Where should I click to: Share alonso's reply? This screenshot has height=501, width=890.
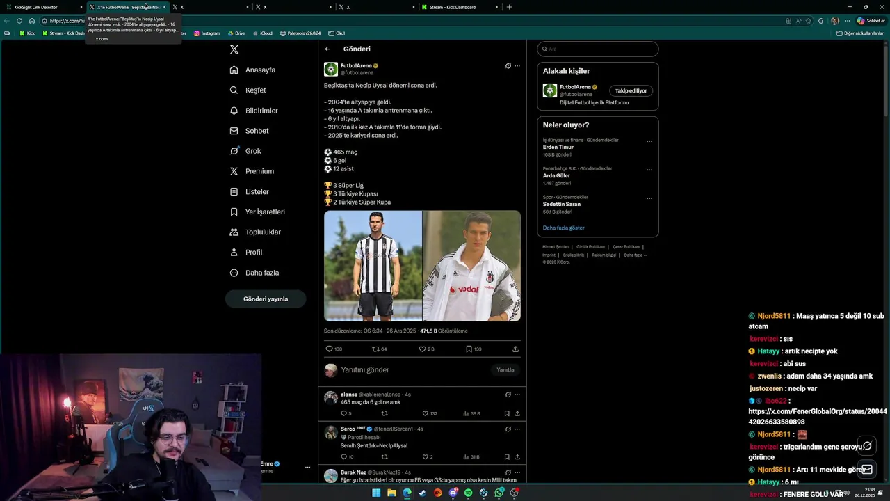[x=517, y=413]
